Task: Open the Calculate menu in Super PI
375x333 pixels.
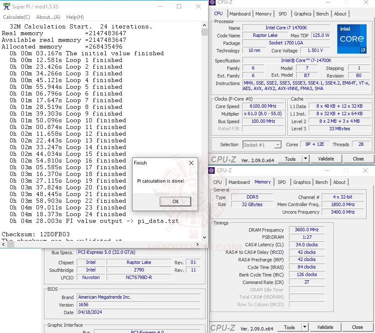Action: coord(16,17)
